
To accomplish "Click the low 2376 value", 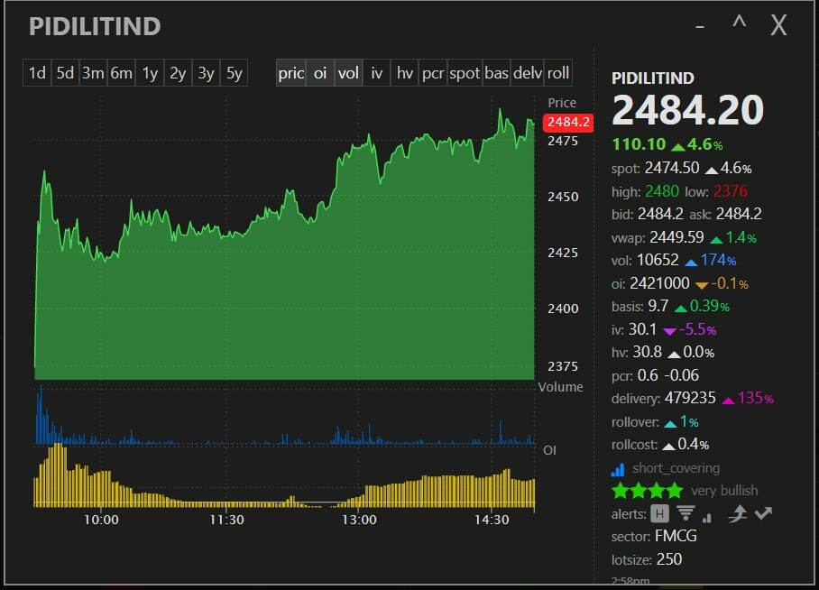I will pyautogui.click(x=731, y=191).
